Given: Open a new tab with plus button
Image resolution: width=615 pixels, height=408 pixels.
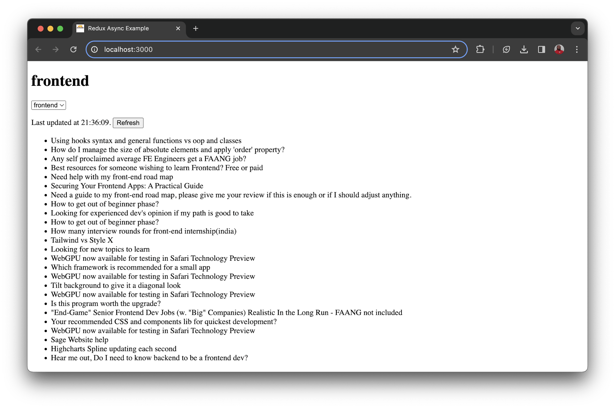Looking at the screenshot, I should coord(196,29).
